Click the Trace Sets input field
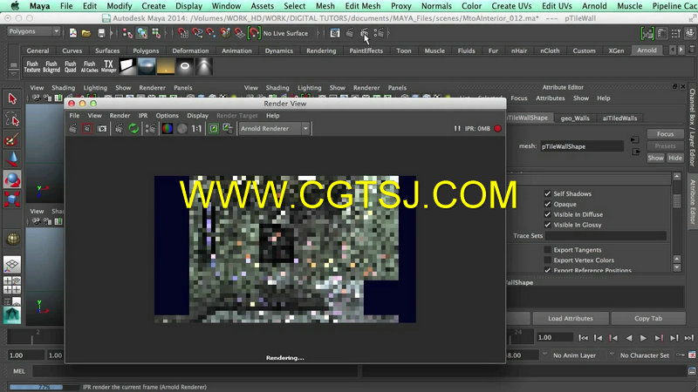 [606, 235]
